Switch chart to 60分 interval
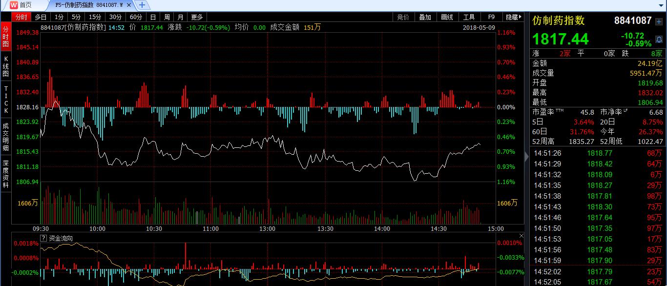Screen dimensions: 667x286 tap(136, 17)
